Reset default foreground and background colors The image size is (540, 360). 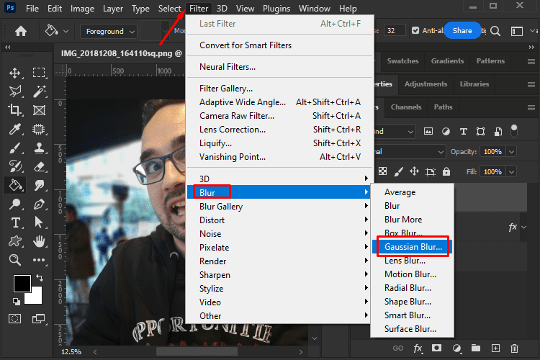click(16, 302)
